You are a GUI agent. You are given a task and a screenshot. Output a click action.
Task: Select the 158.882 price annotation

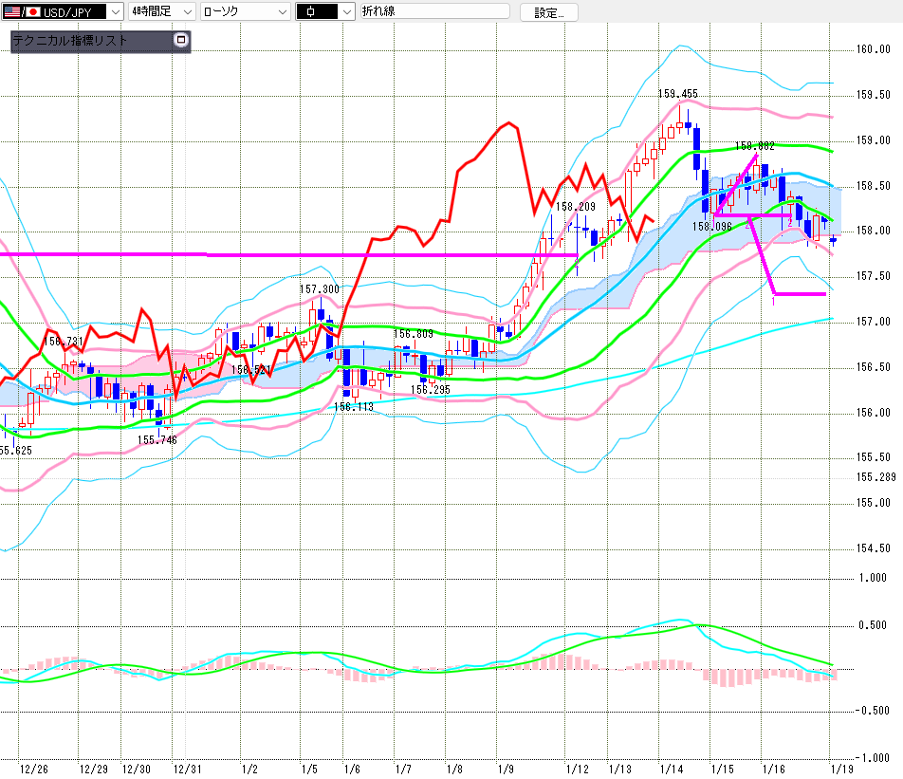point(755,146)
